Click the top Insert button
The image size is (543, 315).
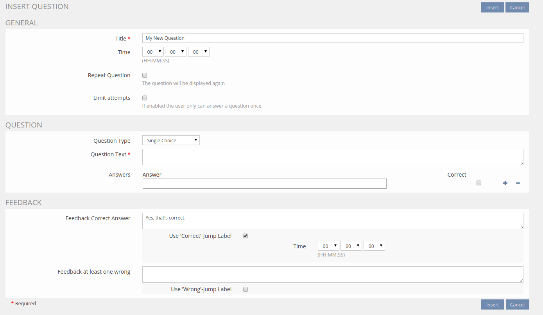click(492, 8)
